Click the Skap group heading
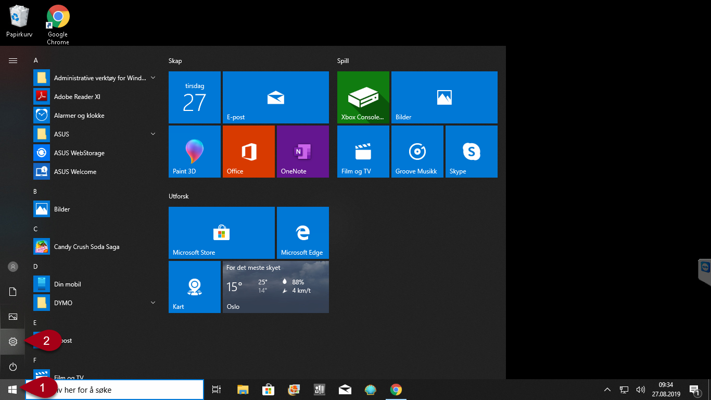The image size is (711, 400). click(x=175, y=61)
